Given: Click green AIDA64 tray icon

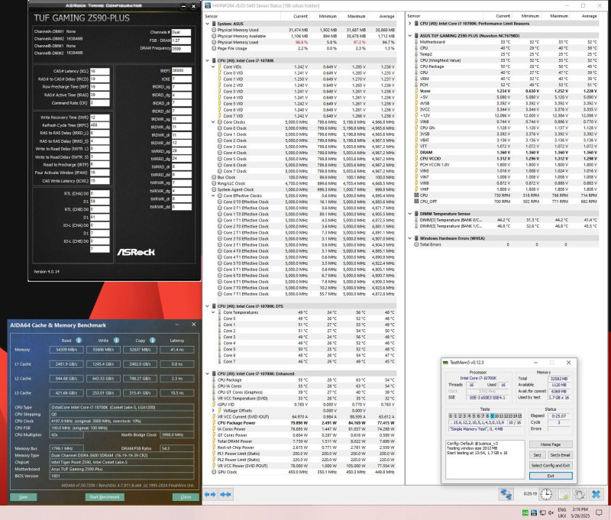Looking at the screenshot, I should (525, 512).
